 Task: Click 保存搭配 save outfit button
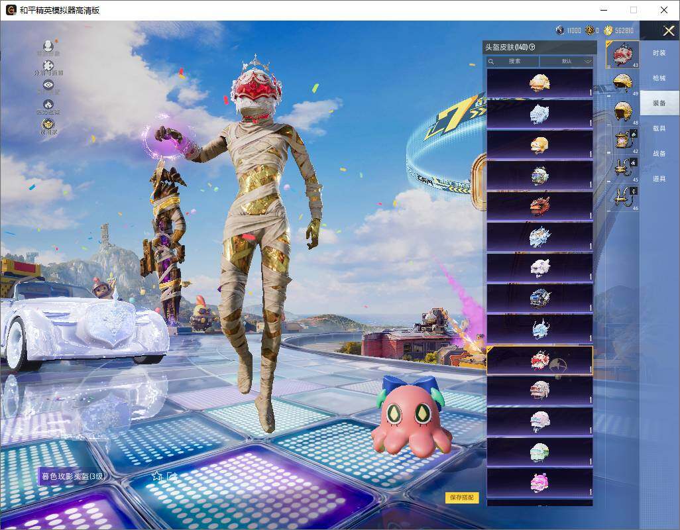[x=462, y=498]
